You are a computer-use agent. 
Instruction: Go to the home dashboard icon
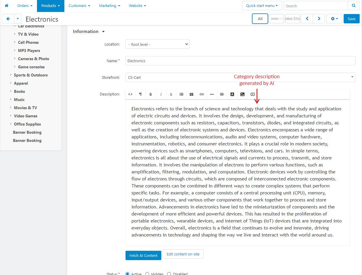(6, 6)
